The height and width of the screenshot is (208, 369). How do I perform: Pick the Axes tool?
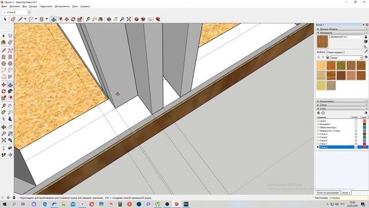coord(3,119)
